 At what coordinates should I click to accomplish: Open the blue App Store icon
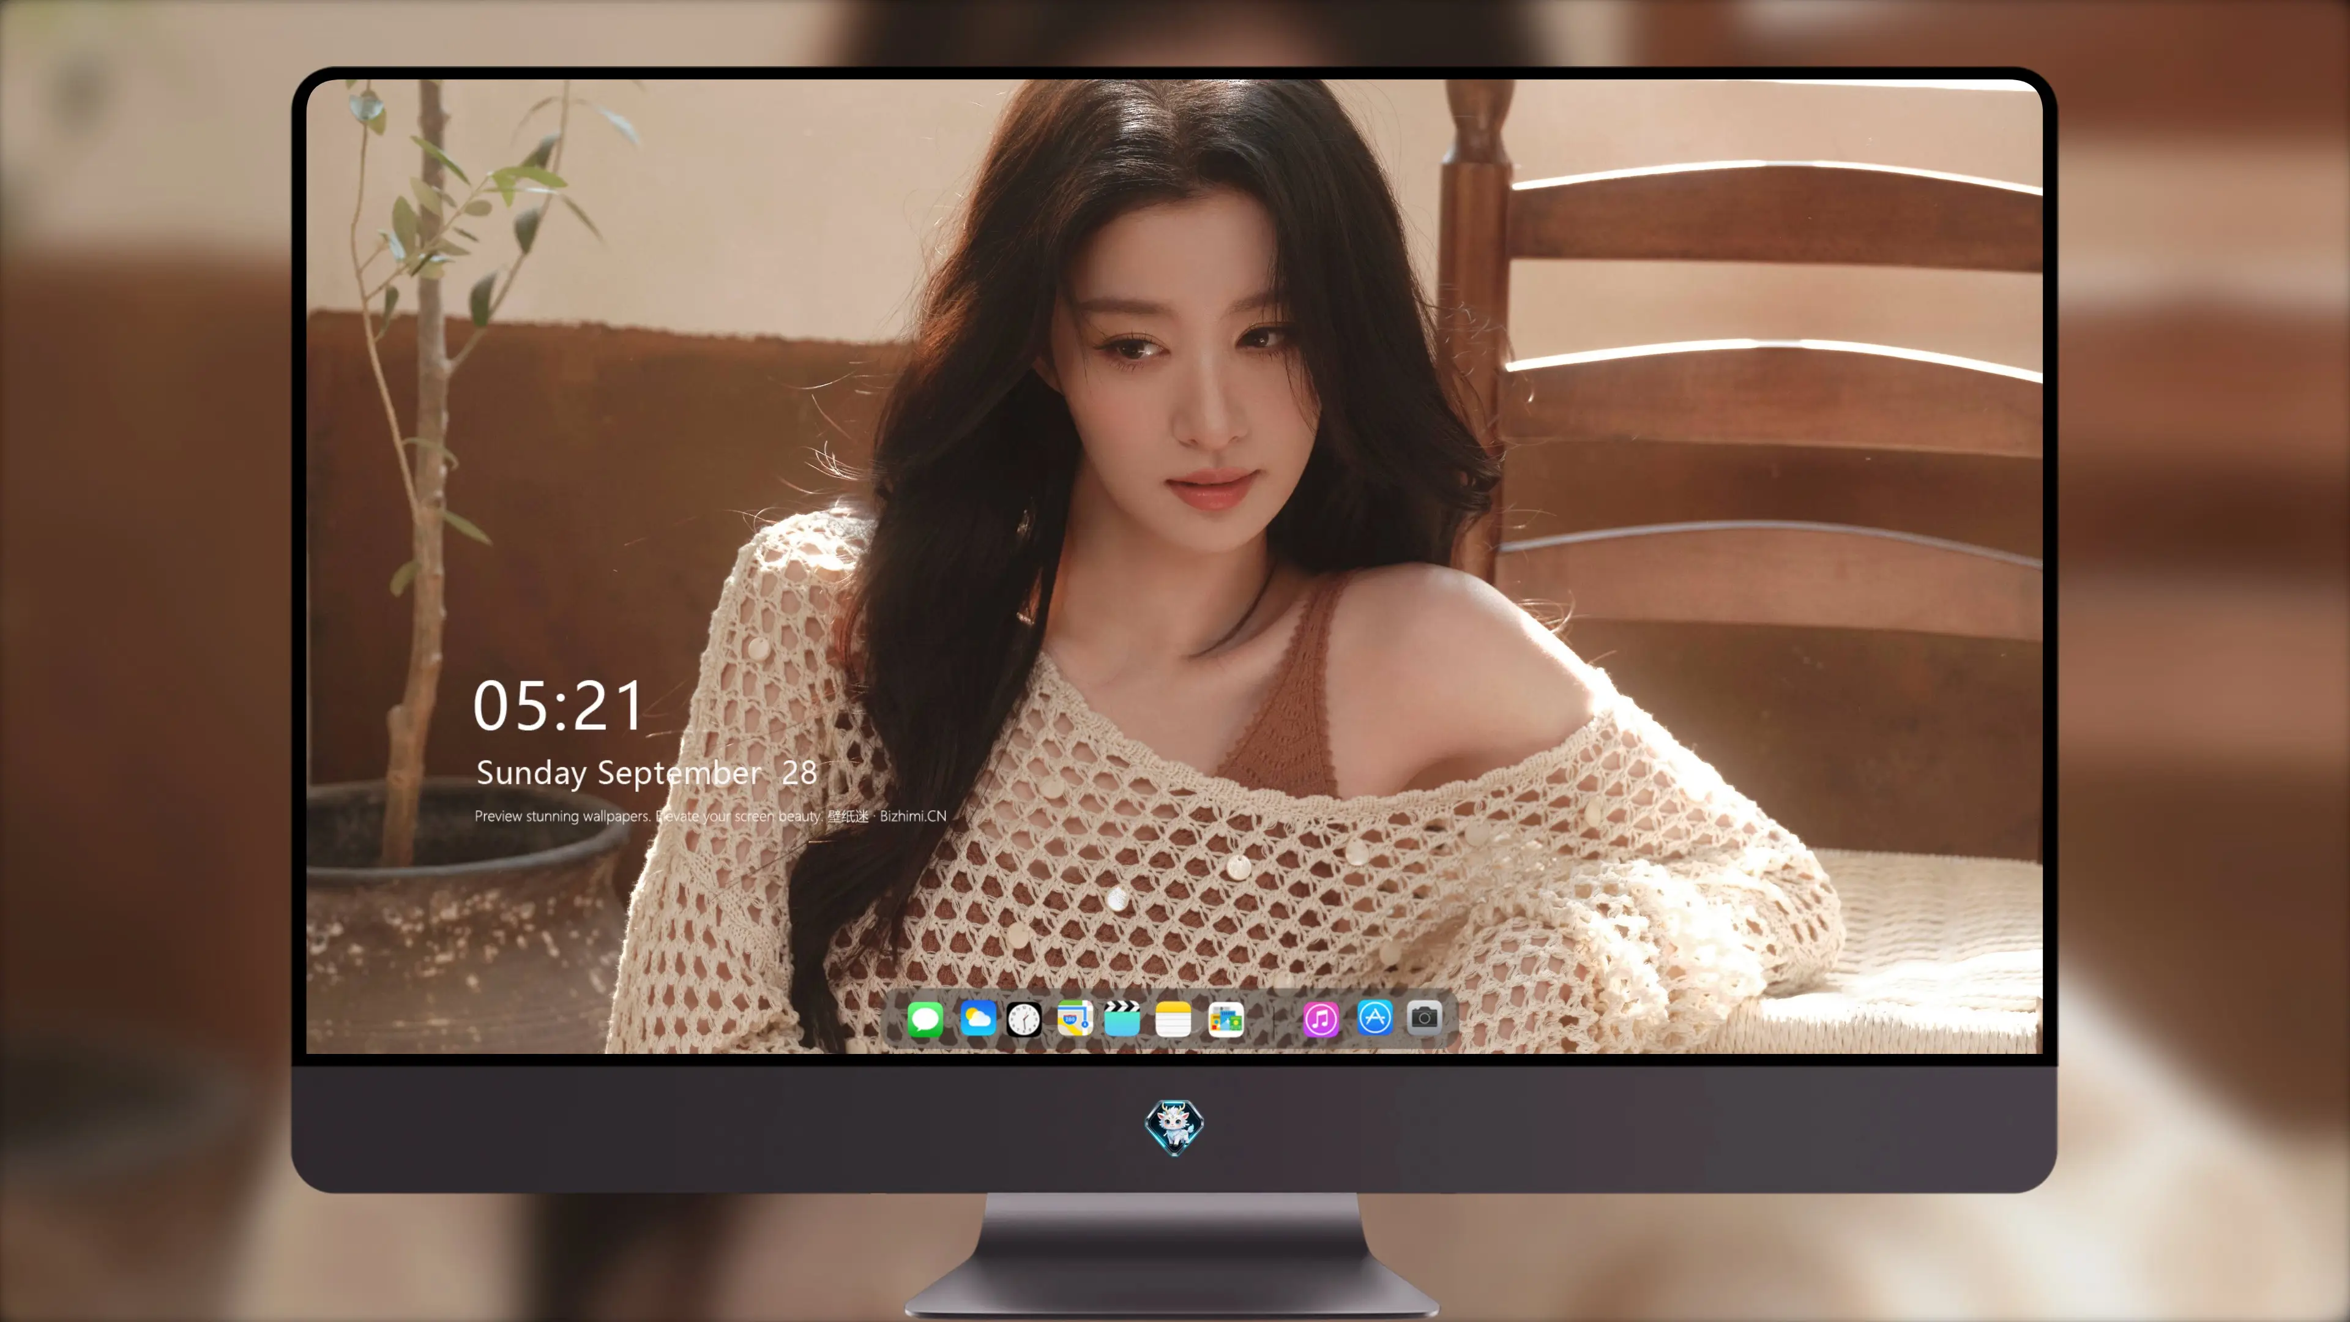tap(1375, 1017)
